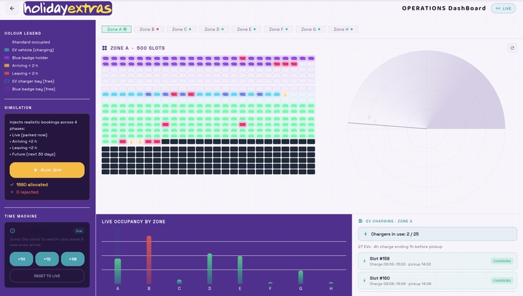Click the Leaving < 2 h legend swatch
Screen dimensions: 523x296
pyautogui.click(x=6, y=73)
